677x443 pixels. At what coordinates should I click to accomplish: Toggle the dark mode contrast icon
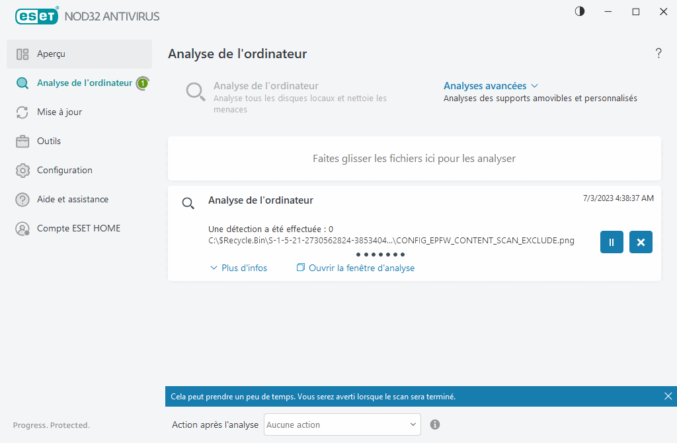579,11
